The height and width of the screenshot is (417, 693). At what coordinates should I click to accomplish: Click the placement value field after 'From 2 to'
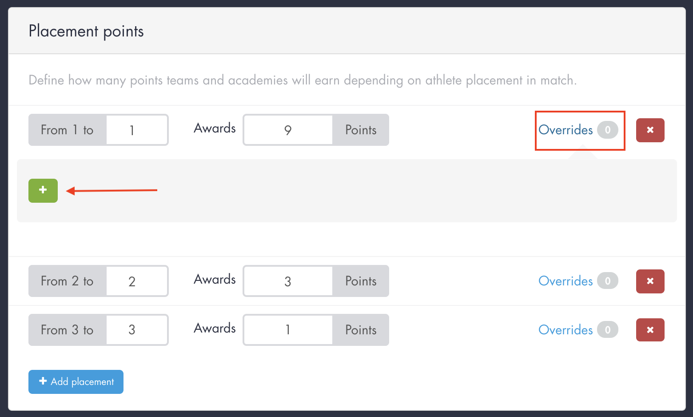click(137, 281)
